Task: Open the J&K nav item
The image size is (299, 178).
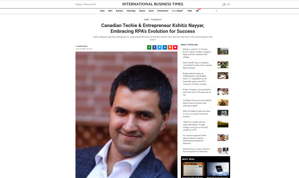Action: [197, 11]
